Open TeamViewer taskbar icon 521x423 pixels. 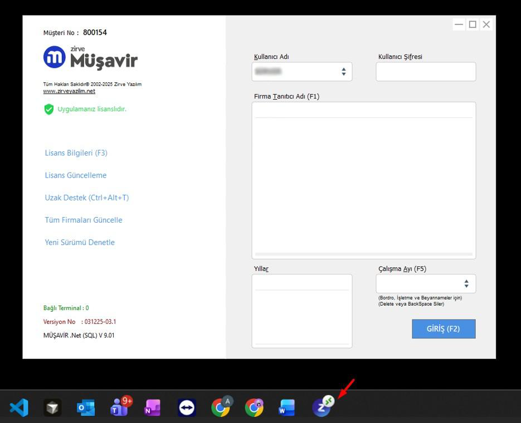pyautogui.click(x=187, y=407)
